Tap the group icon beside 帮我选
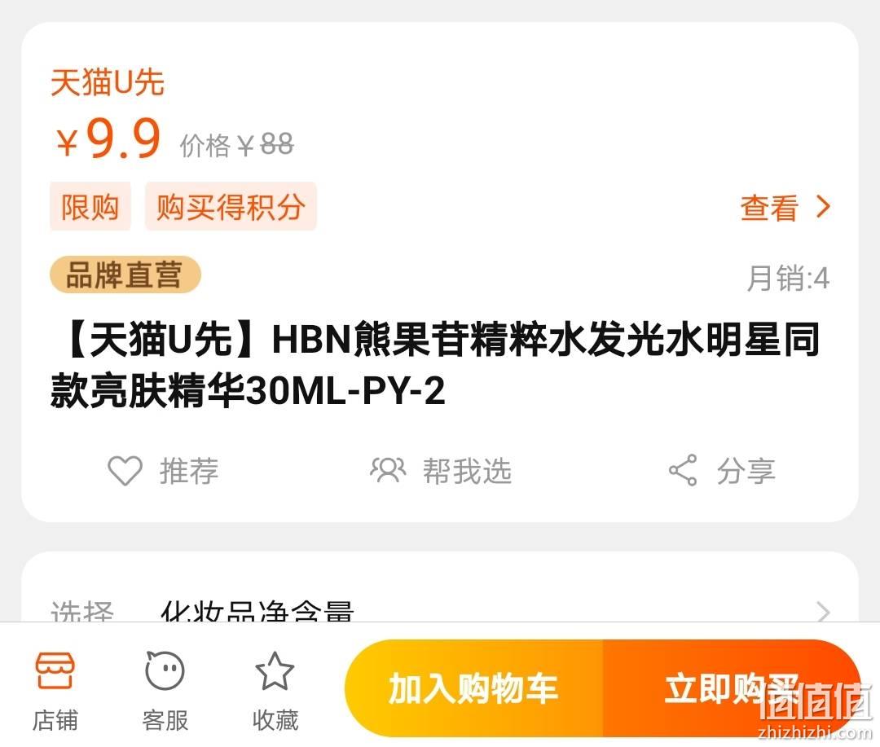The width and height of the screenshot is (880, 747). [388, 470]
